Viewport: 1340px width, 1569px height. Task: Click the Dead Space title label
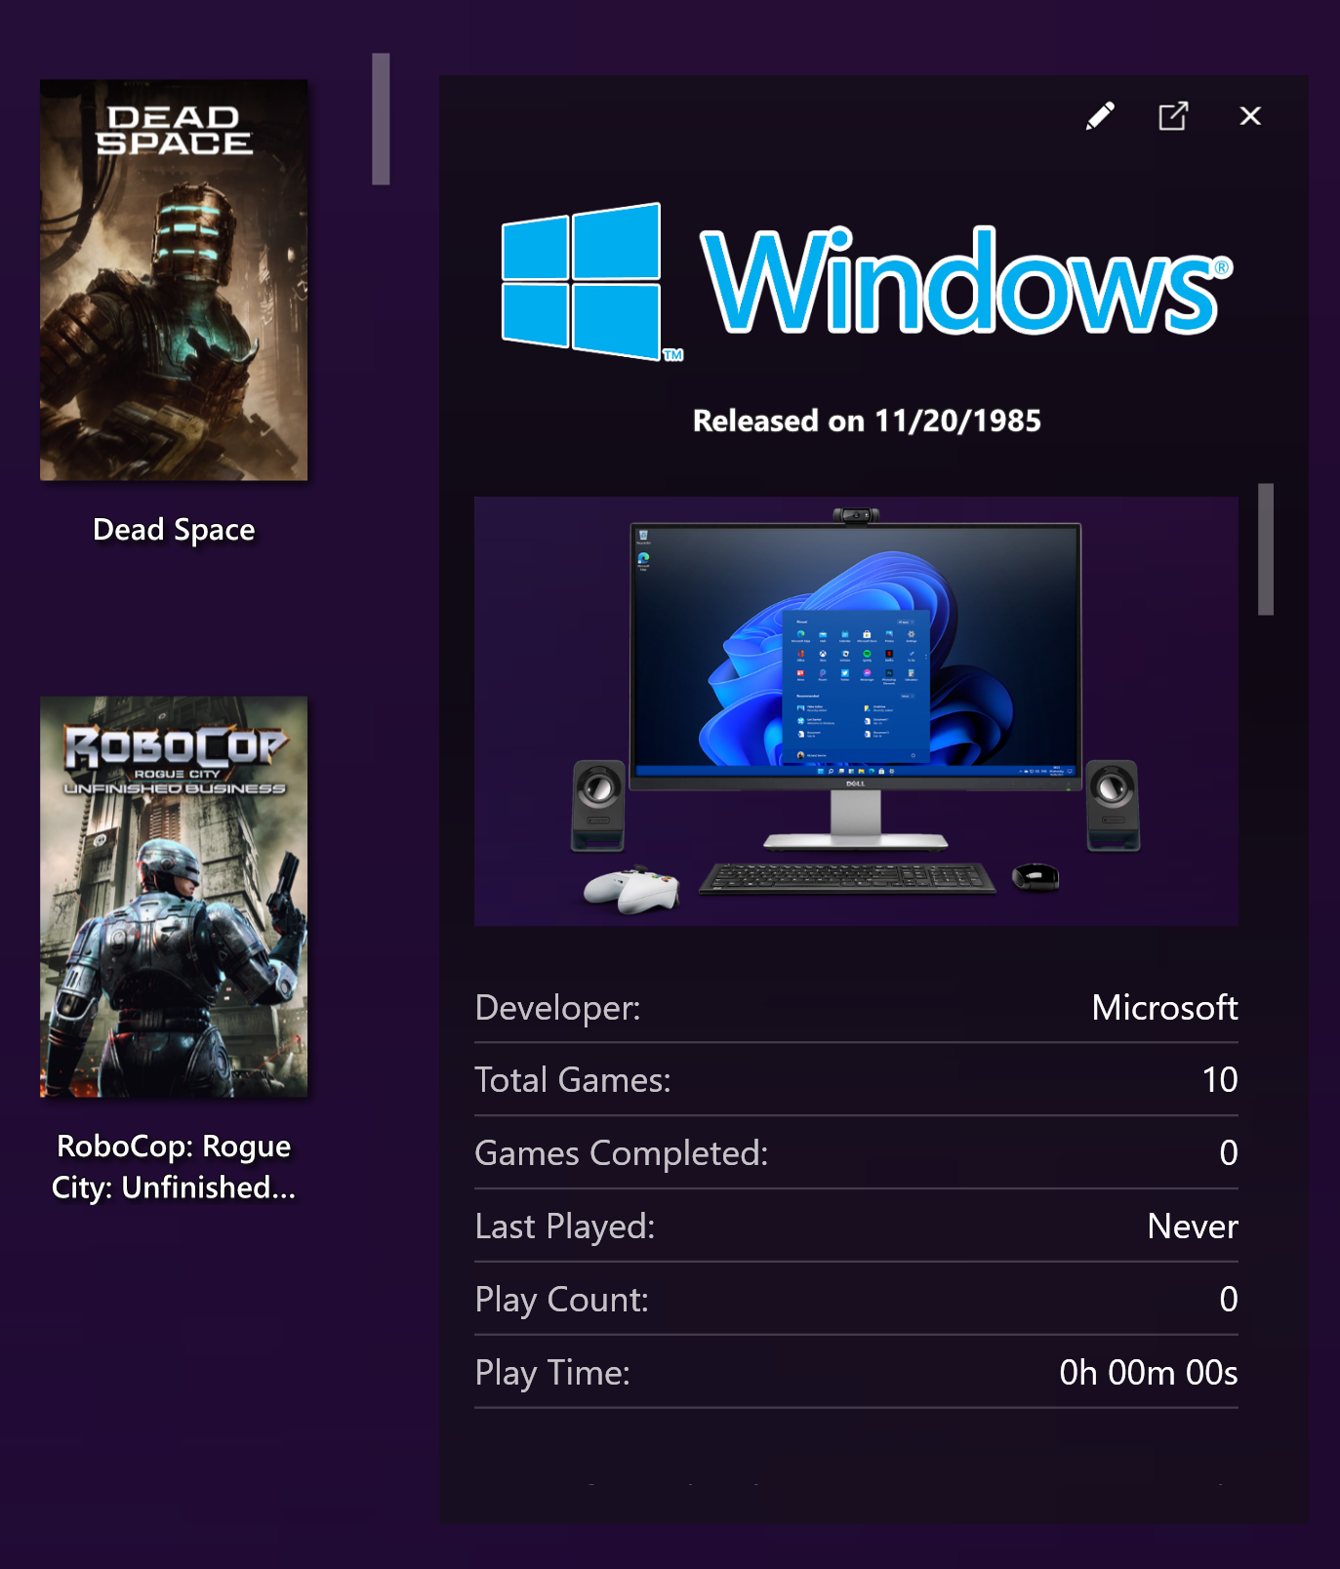174,530
